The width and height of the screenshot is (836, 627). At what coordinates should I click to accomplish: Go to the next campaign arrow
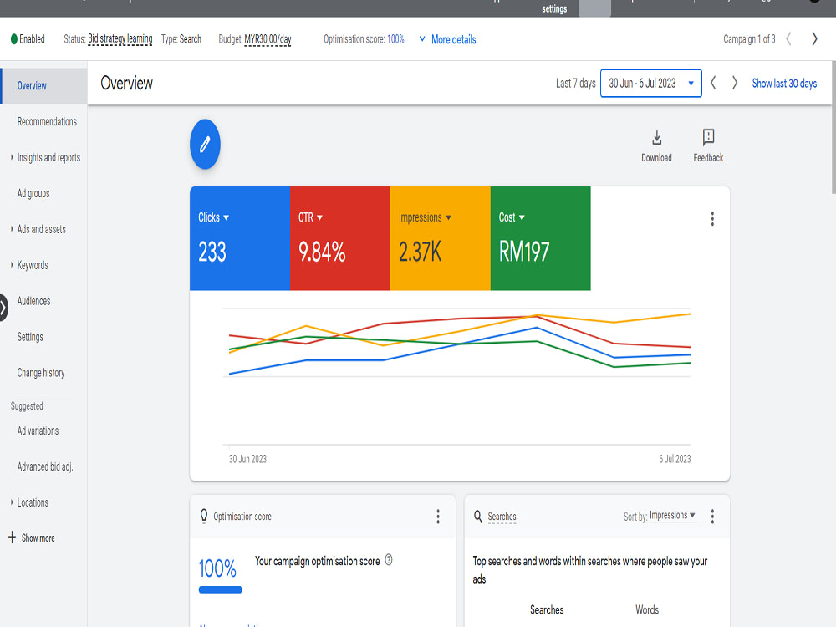[814, 39]
